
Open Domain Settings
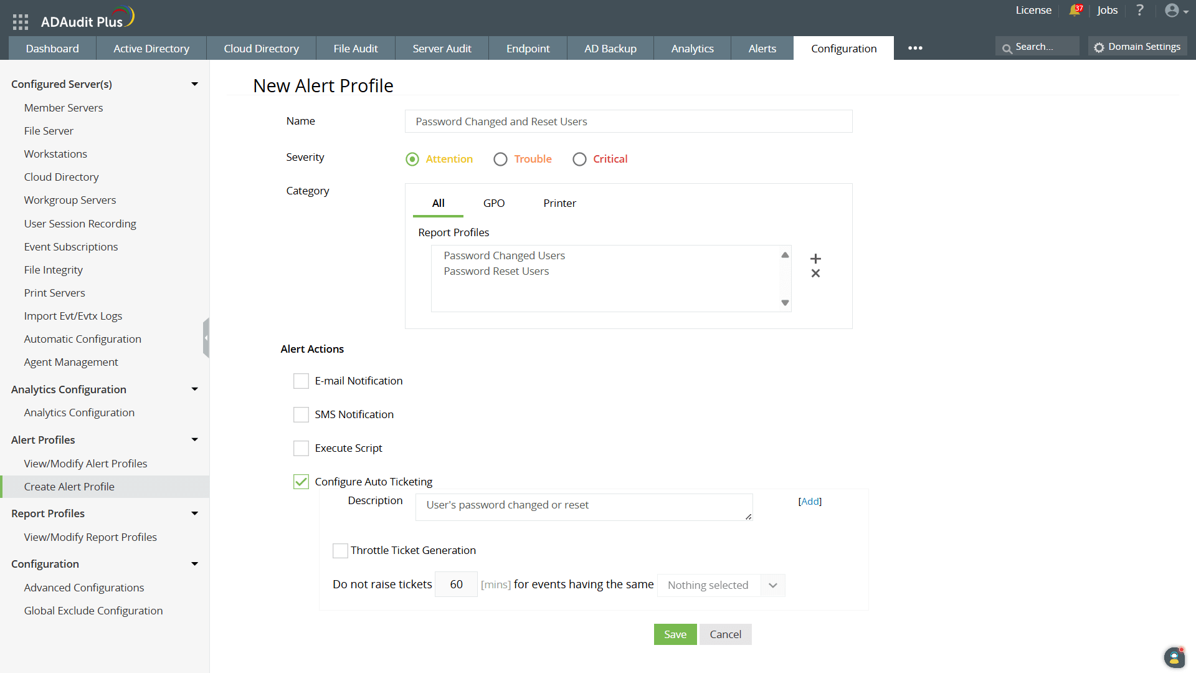coord(1137,46)
